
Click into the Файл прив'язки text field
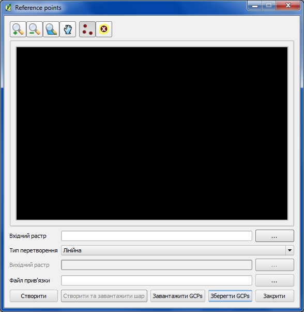(x=157, y=280)
